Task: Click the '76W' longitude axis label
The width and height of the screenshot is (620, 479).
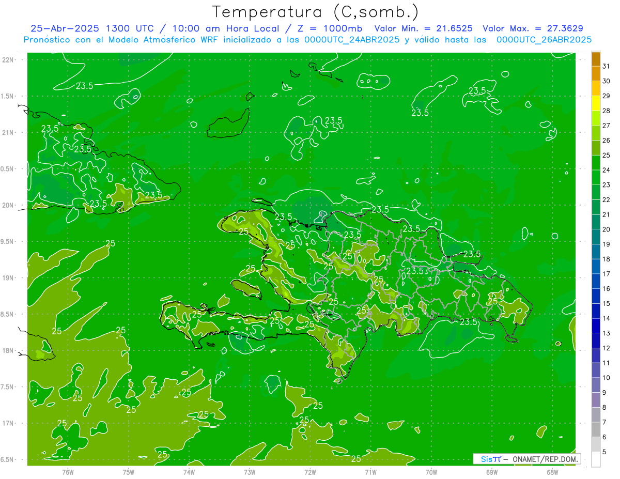Action: tap(68, 472)
